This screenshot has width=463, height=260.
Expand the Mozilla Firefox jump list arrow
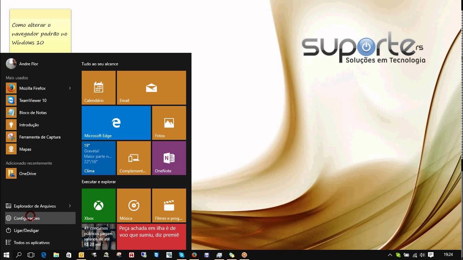pyautogui.click(x=70, y=88)
